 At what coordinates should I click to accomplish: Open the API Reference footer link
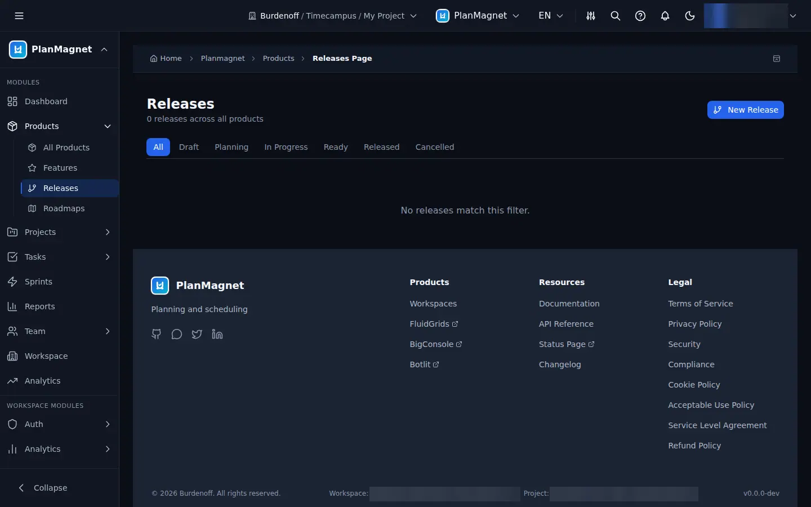[566, 324]
